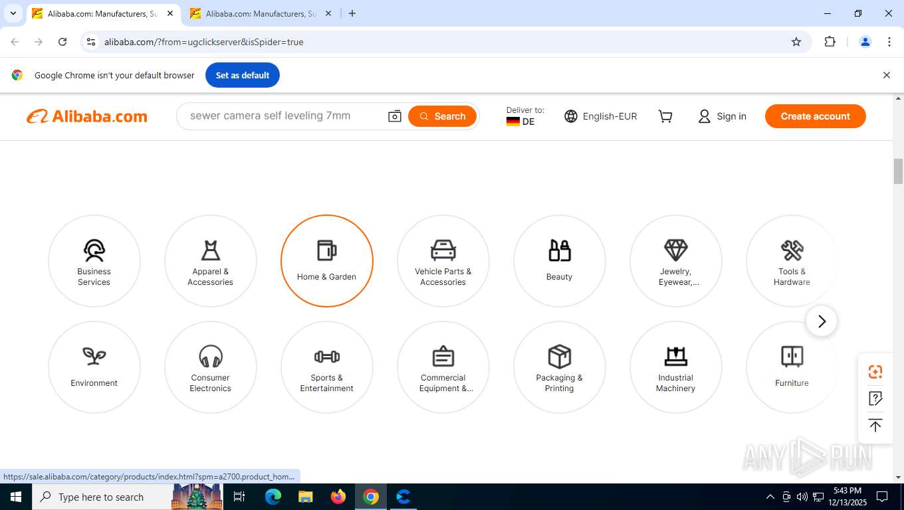Screen dimensions: 904x510
Task: Open the Deliver to DE selector
Action: (x=525, y=116)
